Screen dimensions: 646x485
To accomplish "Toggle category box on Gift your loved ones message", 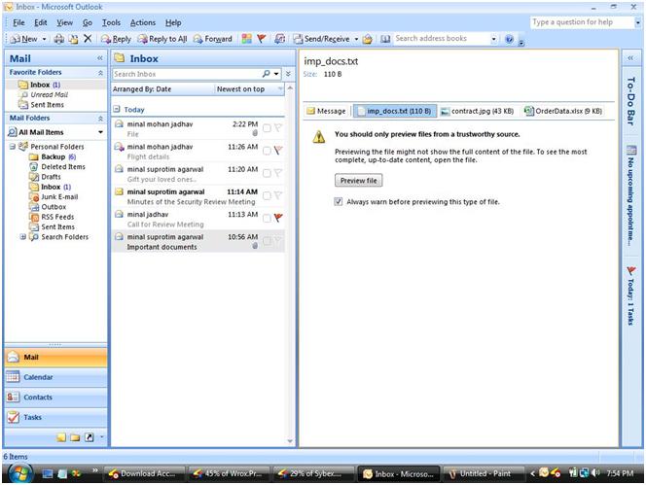I will click(x=267, y=173).
